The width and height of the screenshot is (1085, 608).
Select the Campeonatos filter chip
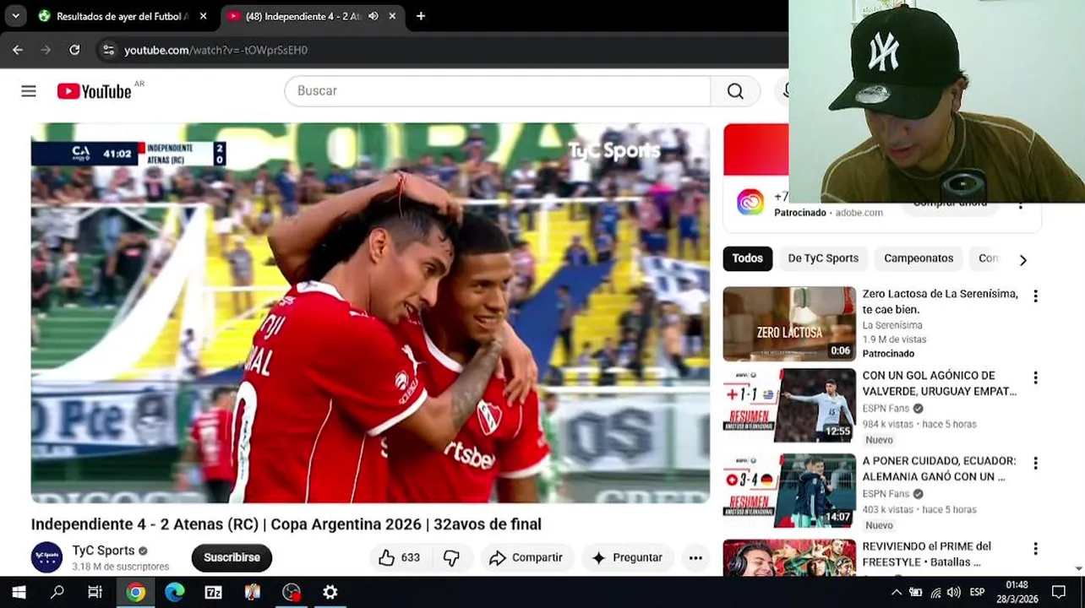[919, 258]
